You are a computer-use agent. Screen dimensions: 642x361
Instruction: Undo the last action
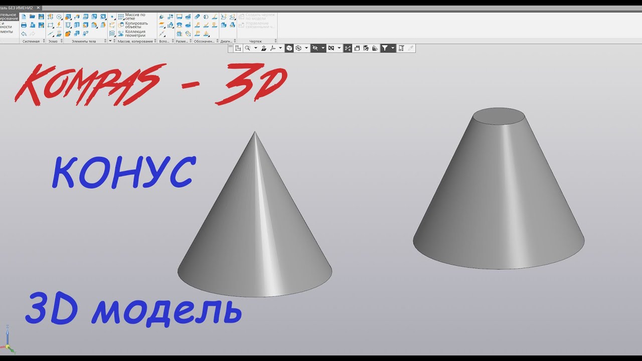click(24, 34)
